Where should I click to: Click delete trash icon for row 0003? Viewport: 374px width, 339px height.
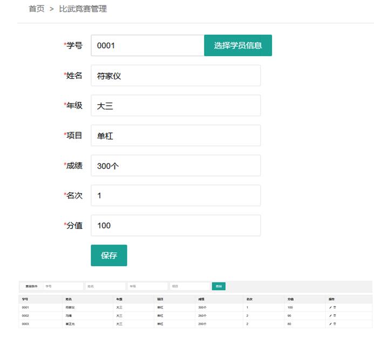pos(335,324)
